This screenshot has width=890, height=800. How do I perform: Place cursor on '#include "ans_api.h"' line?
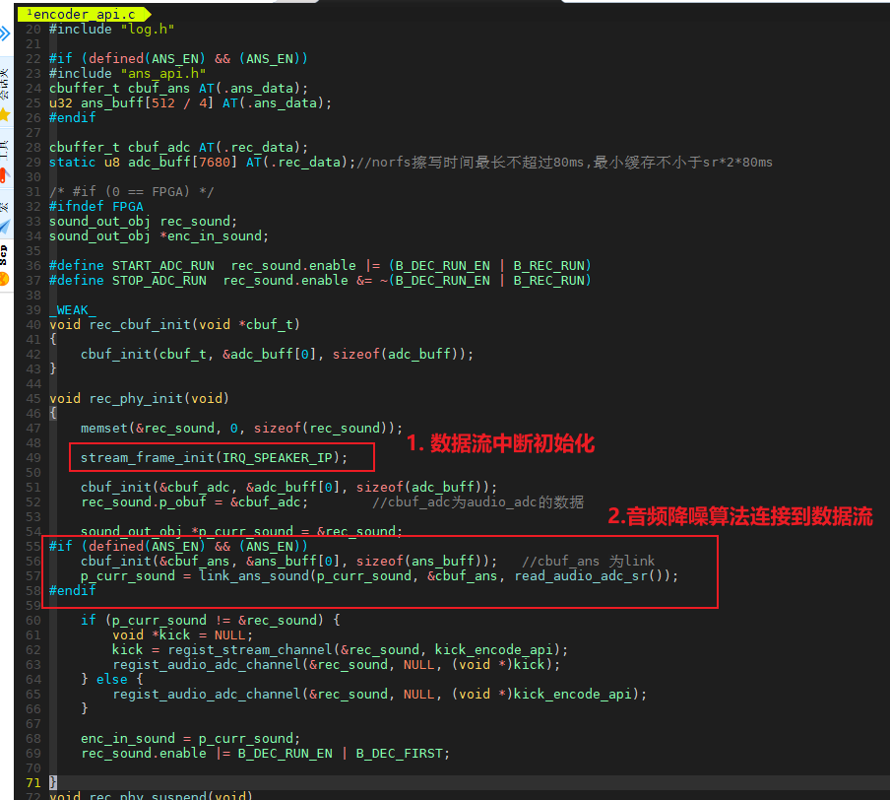tap(127, 73)
